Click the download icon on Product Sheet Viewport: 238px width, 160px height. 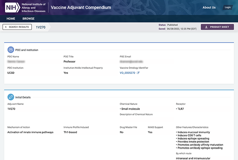[206, 27]
